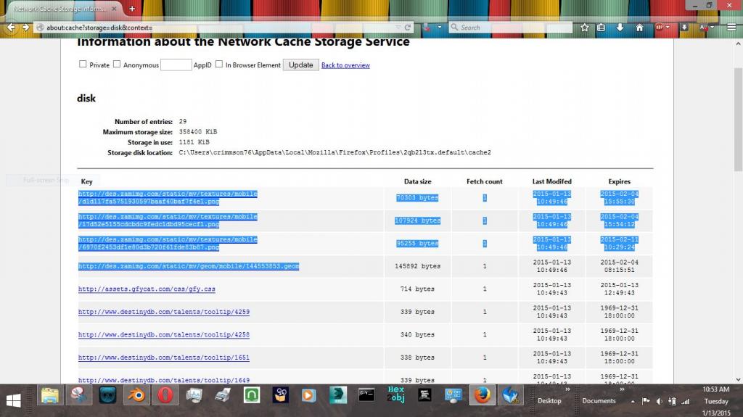Tick the Anonymous checkbox

(117, 64)
